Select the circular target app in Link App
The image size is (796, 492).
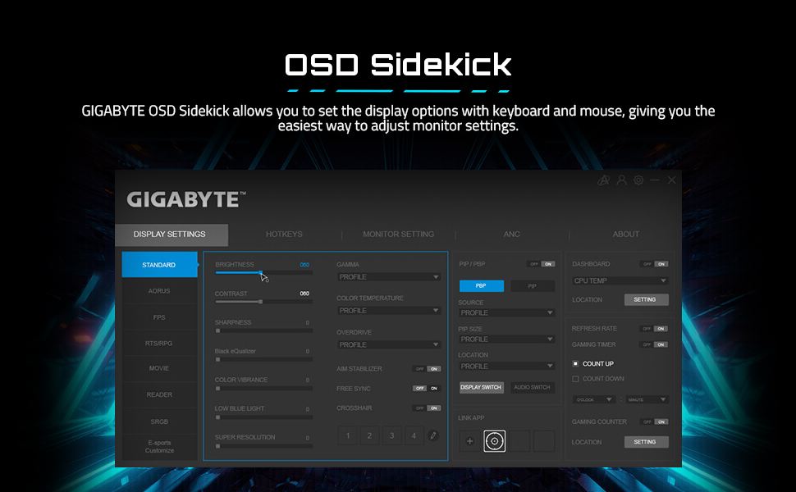pos(494,441)
